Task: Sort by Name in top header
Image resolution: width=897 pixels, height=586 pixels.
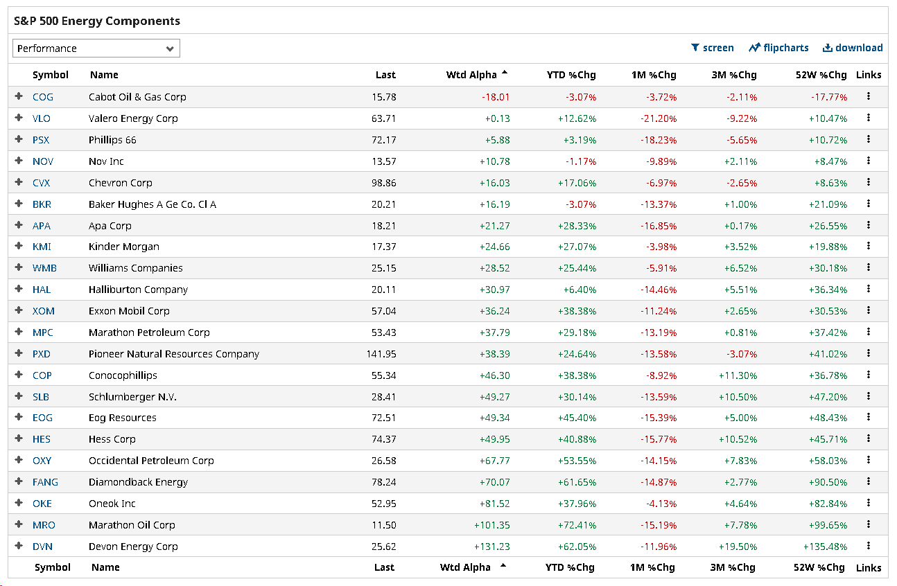Action: 104,75
